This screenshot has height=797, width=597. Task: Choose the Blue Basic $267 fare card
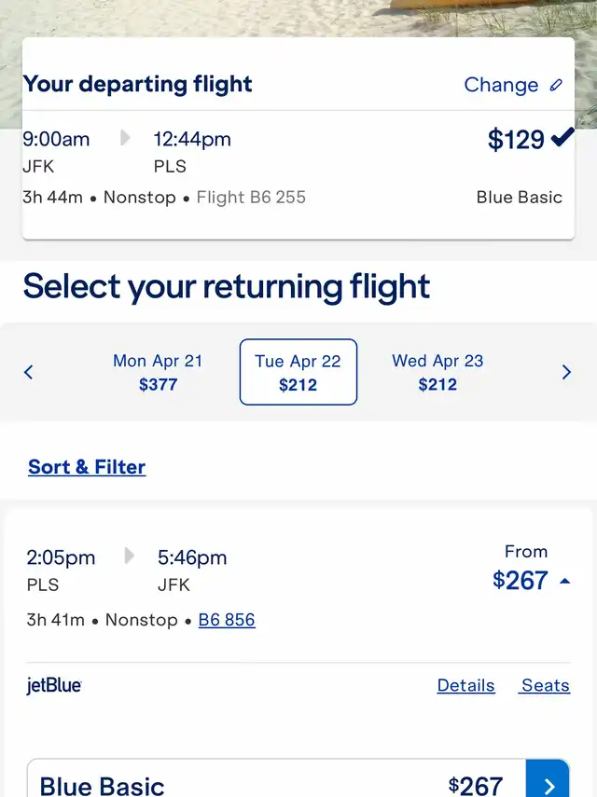(298, 778)
